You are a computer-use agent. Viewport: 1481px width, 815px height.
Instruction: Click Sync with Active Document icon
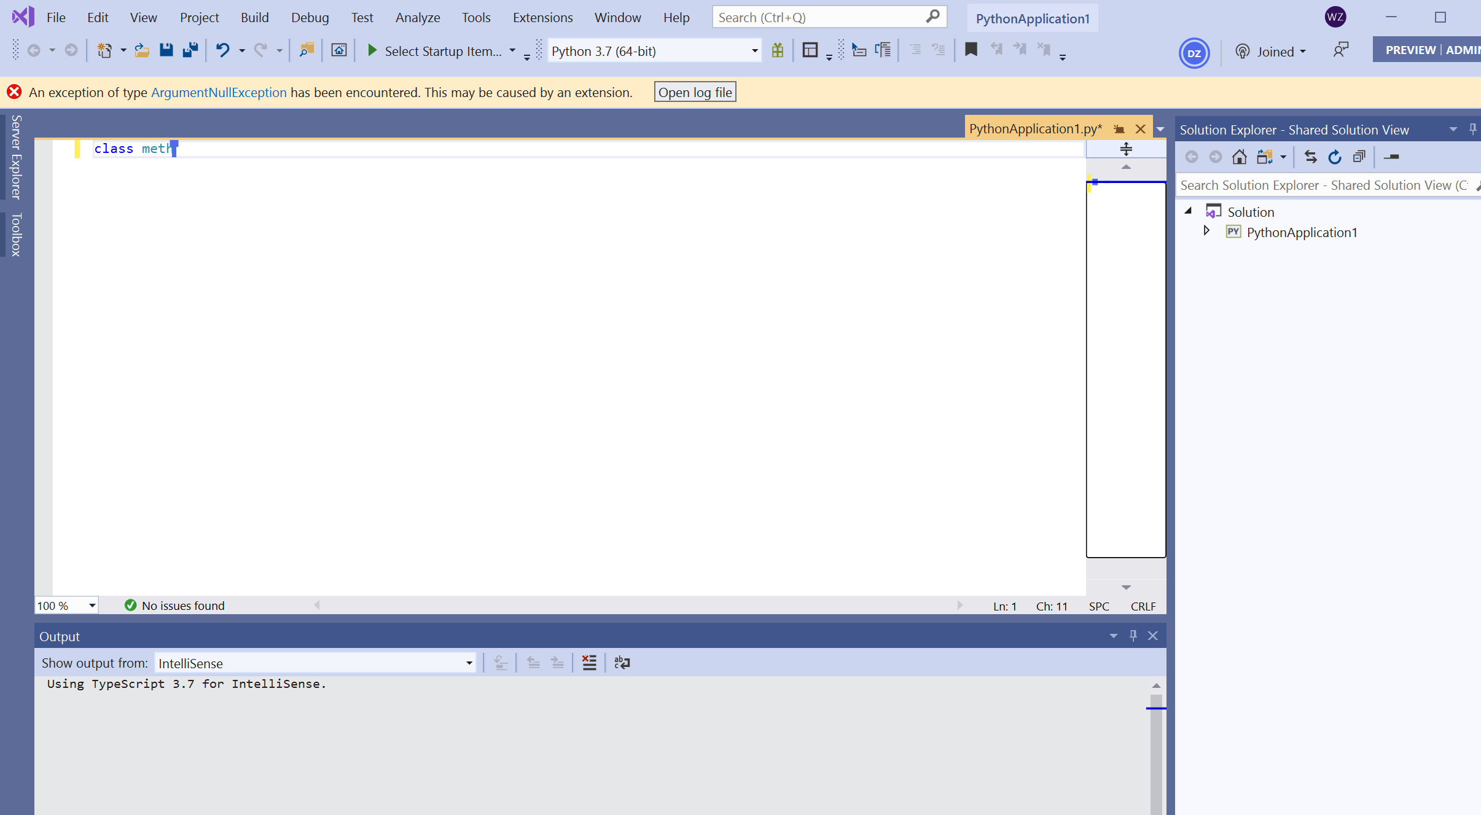point(1311,157)
